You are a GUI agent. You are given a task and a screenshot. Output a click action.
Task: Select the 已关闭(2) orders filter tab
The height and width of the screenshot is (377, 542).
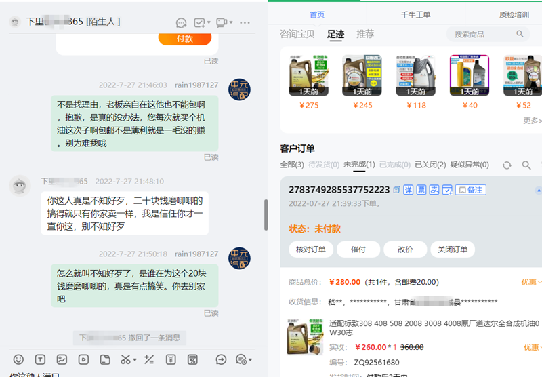coord(431,165)
